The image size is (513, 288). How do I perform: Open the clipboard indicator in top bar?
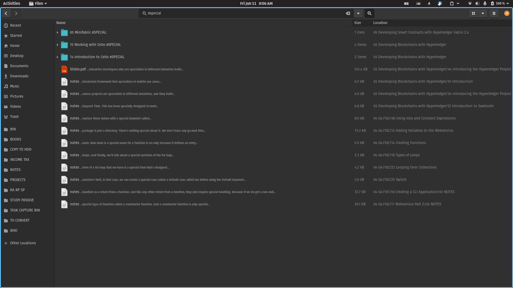tap(454, 3)
